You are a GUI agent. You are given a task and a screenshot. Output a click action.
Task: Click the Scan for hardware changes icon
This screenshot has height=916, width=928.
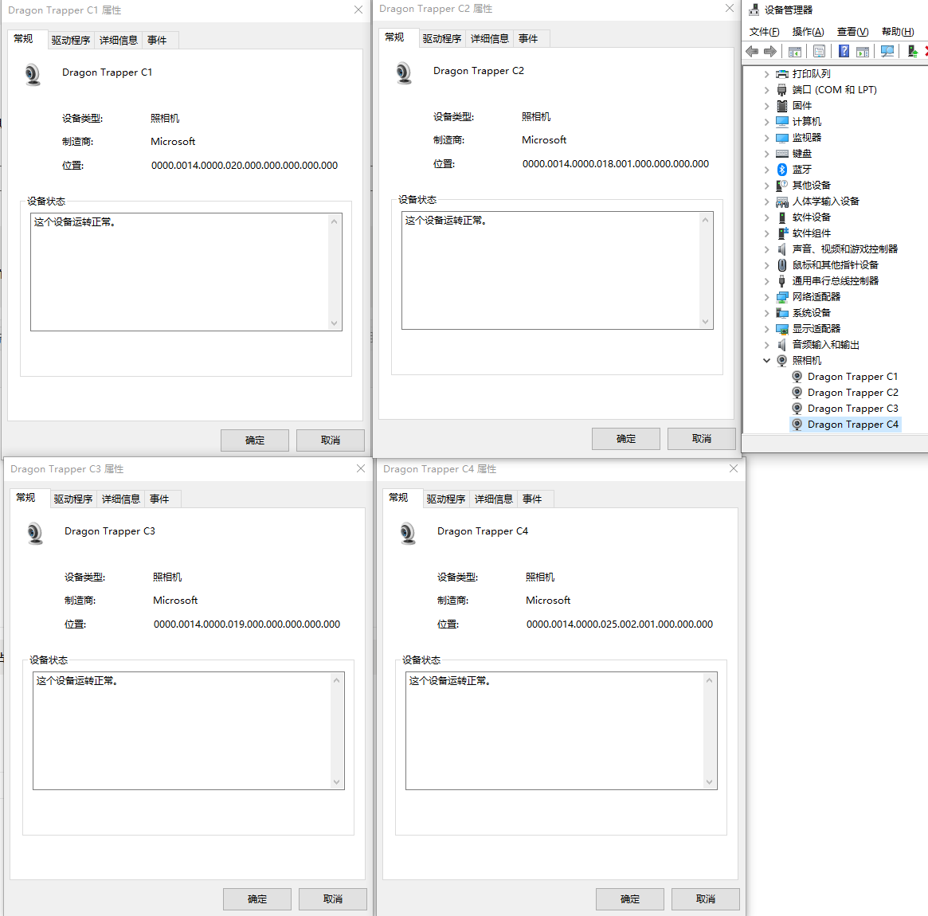coord(887,52)
